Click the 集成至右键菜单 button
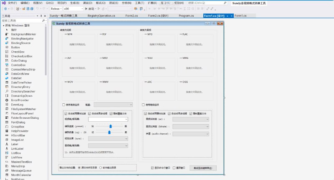 click(203, 168)
